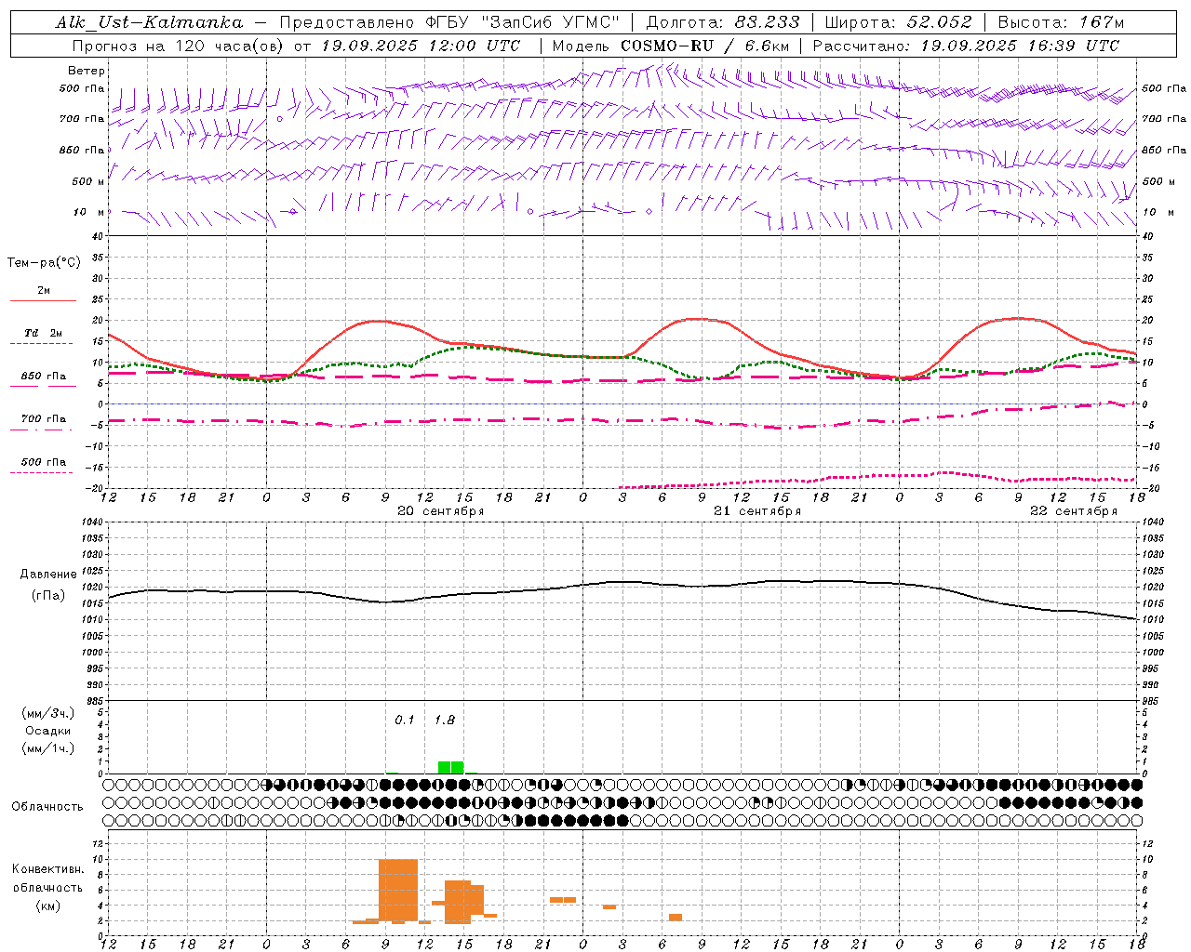Click the tallest orange convective cloud bar
The width and height of the screenshot is (1191, 952).
point(398,890)
